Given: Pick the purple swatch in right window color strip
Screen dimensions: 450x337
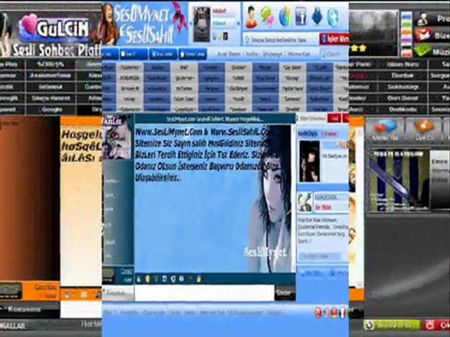Looking at the screenshot, I should pyautogui.click(x=406, y=39).
